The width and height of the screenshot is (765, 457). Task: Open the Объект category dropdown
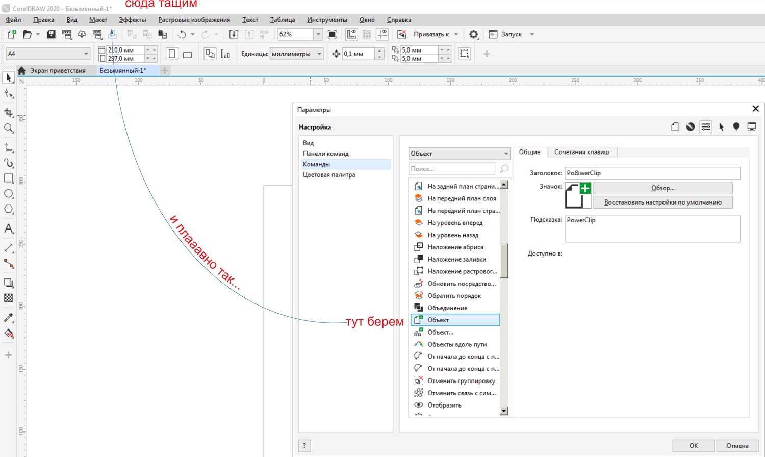tap(460, 154)
